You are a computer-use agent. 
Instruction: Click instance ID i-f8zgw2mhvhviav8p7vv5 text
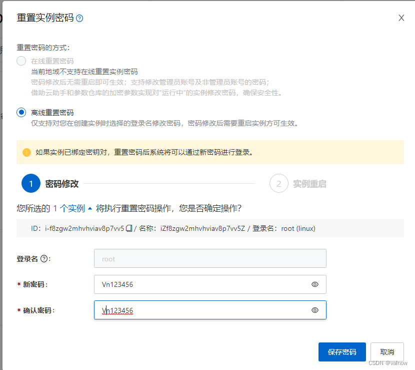(x=84, y=228)
